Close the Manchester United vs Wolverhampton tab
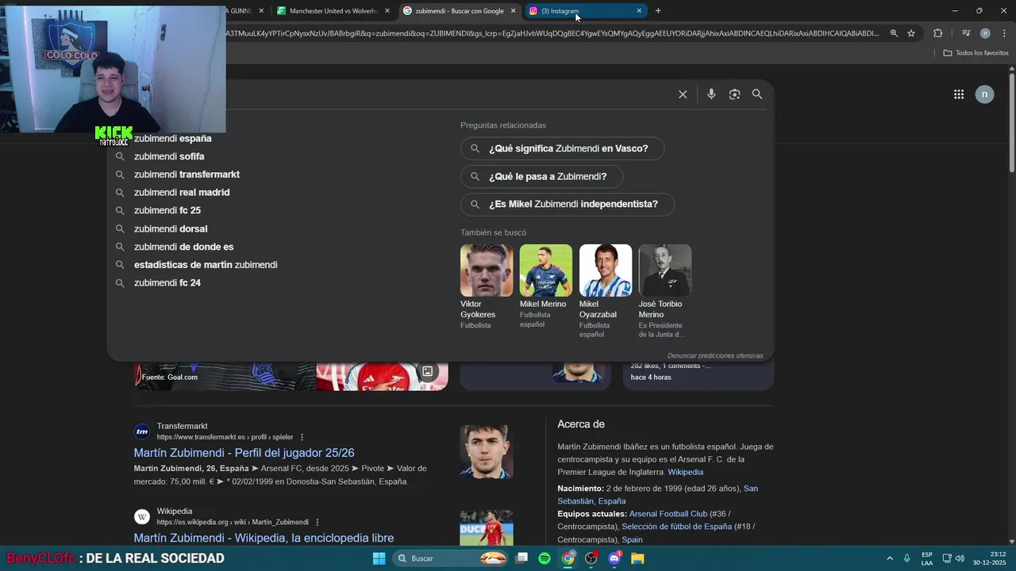Screen dimensions: 1016x571 pos(387,10)
